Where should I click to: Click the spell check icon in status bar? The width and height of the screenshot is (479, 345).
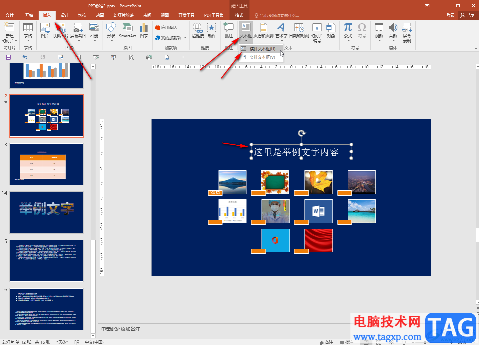tap(77, 342)
